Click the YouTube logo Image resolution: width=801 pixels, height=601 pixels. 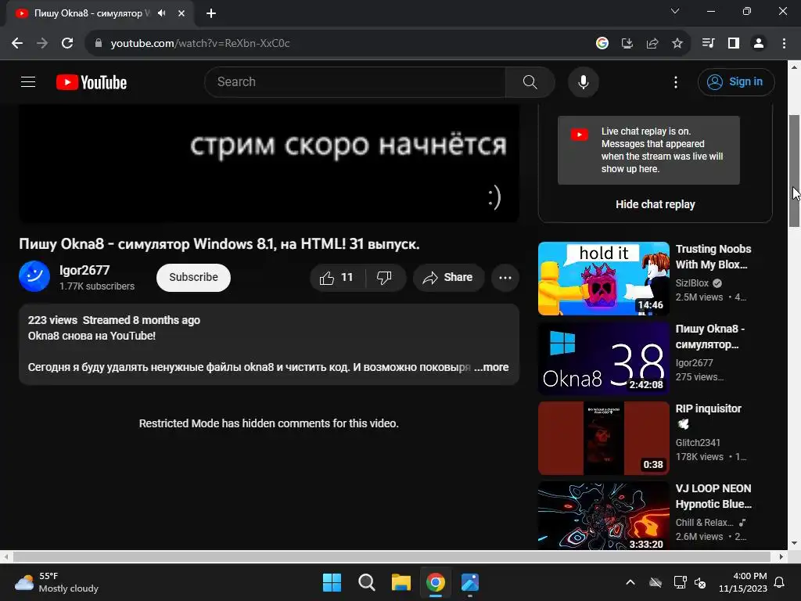tap(92, 82)
